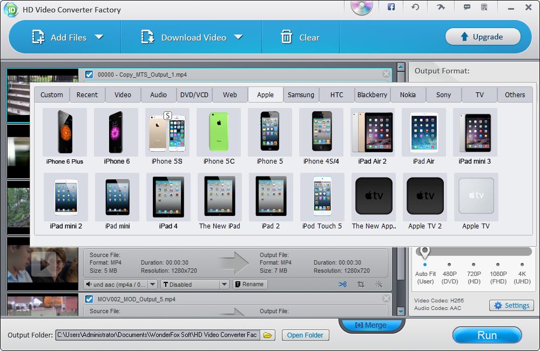
Task: Click the Open Folder button
Action: (306, 335)
